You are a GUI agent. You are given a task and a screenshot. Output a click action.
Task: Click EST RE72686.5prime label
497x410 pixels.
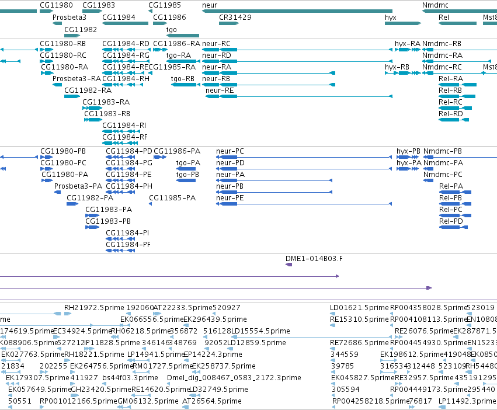[x=359, y=342]
